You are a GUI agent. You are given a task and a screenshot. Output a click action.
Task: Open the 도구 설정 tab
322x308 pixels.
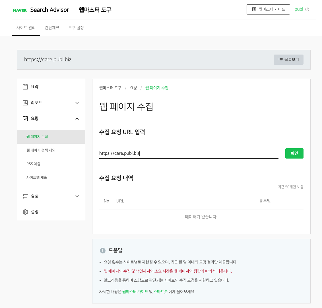click(x=76, y=28)
